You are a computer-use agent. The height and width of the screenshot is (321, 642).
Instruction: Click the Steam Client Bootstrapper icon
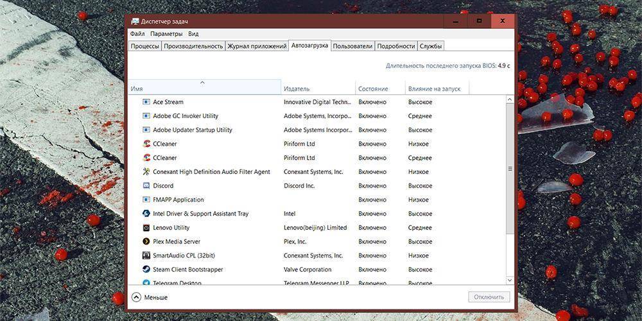coord(146,270)
